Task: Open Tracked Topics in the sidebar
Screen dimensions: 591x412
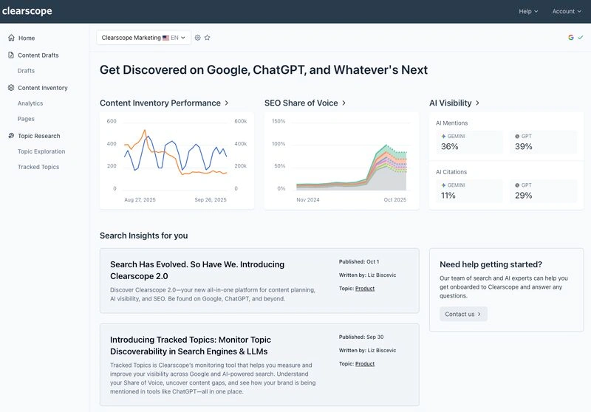Action: 38,167
